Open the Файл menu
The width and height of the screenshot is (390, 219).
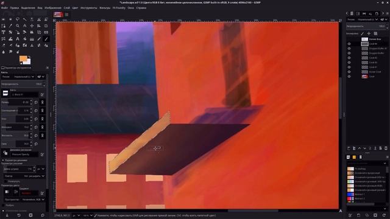pos(4,8)
